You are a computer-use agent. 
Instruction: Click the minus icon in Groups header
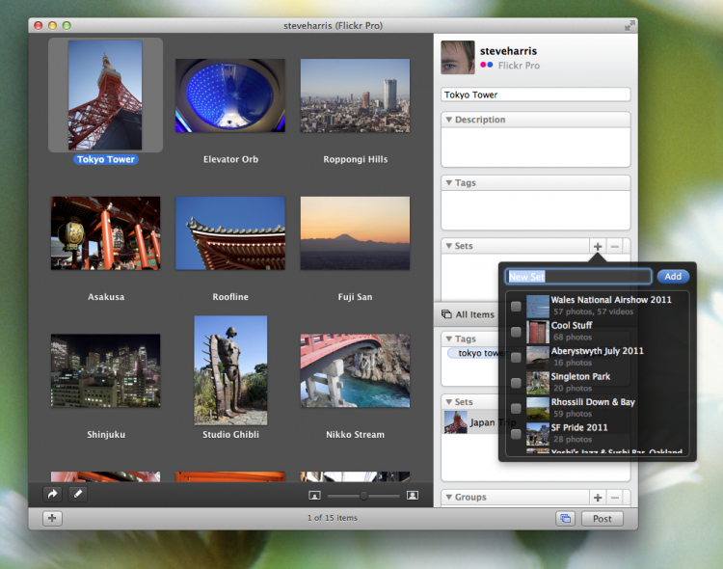click(x=615, y=498)
